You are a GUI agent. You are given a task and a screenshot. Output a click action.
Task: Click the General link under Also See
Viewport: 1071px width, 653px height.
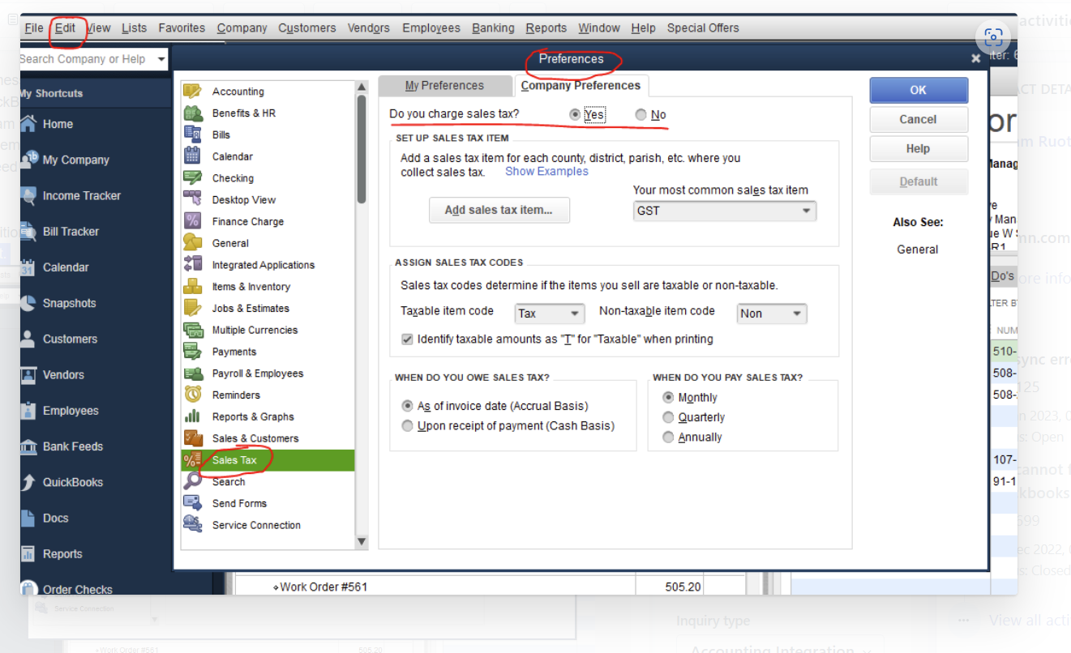point(918,250)
